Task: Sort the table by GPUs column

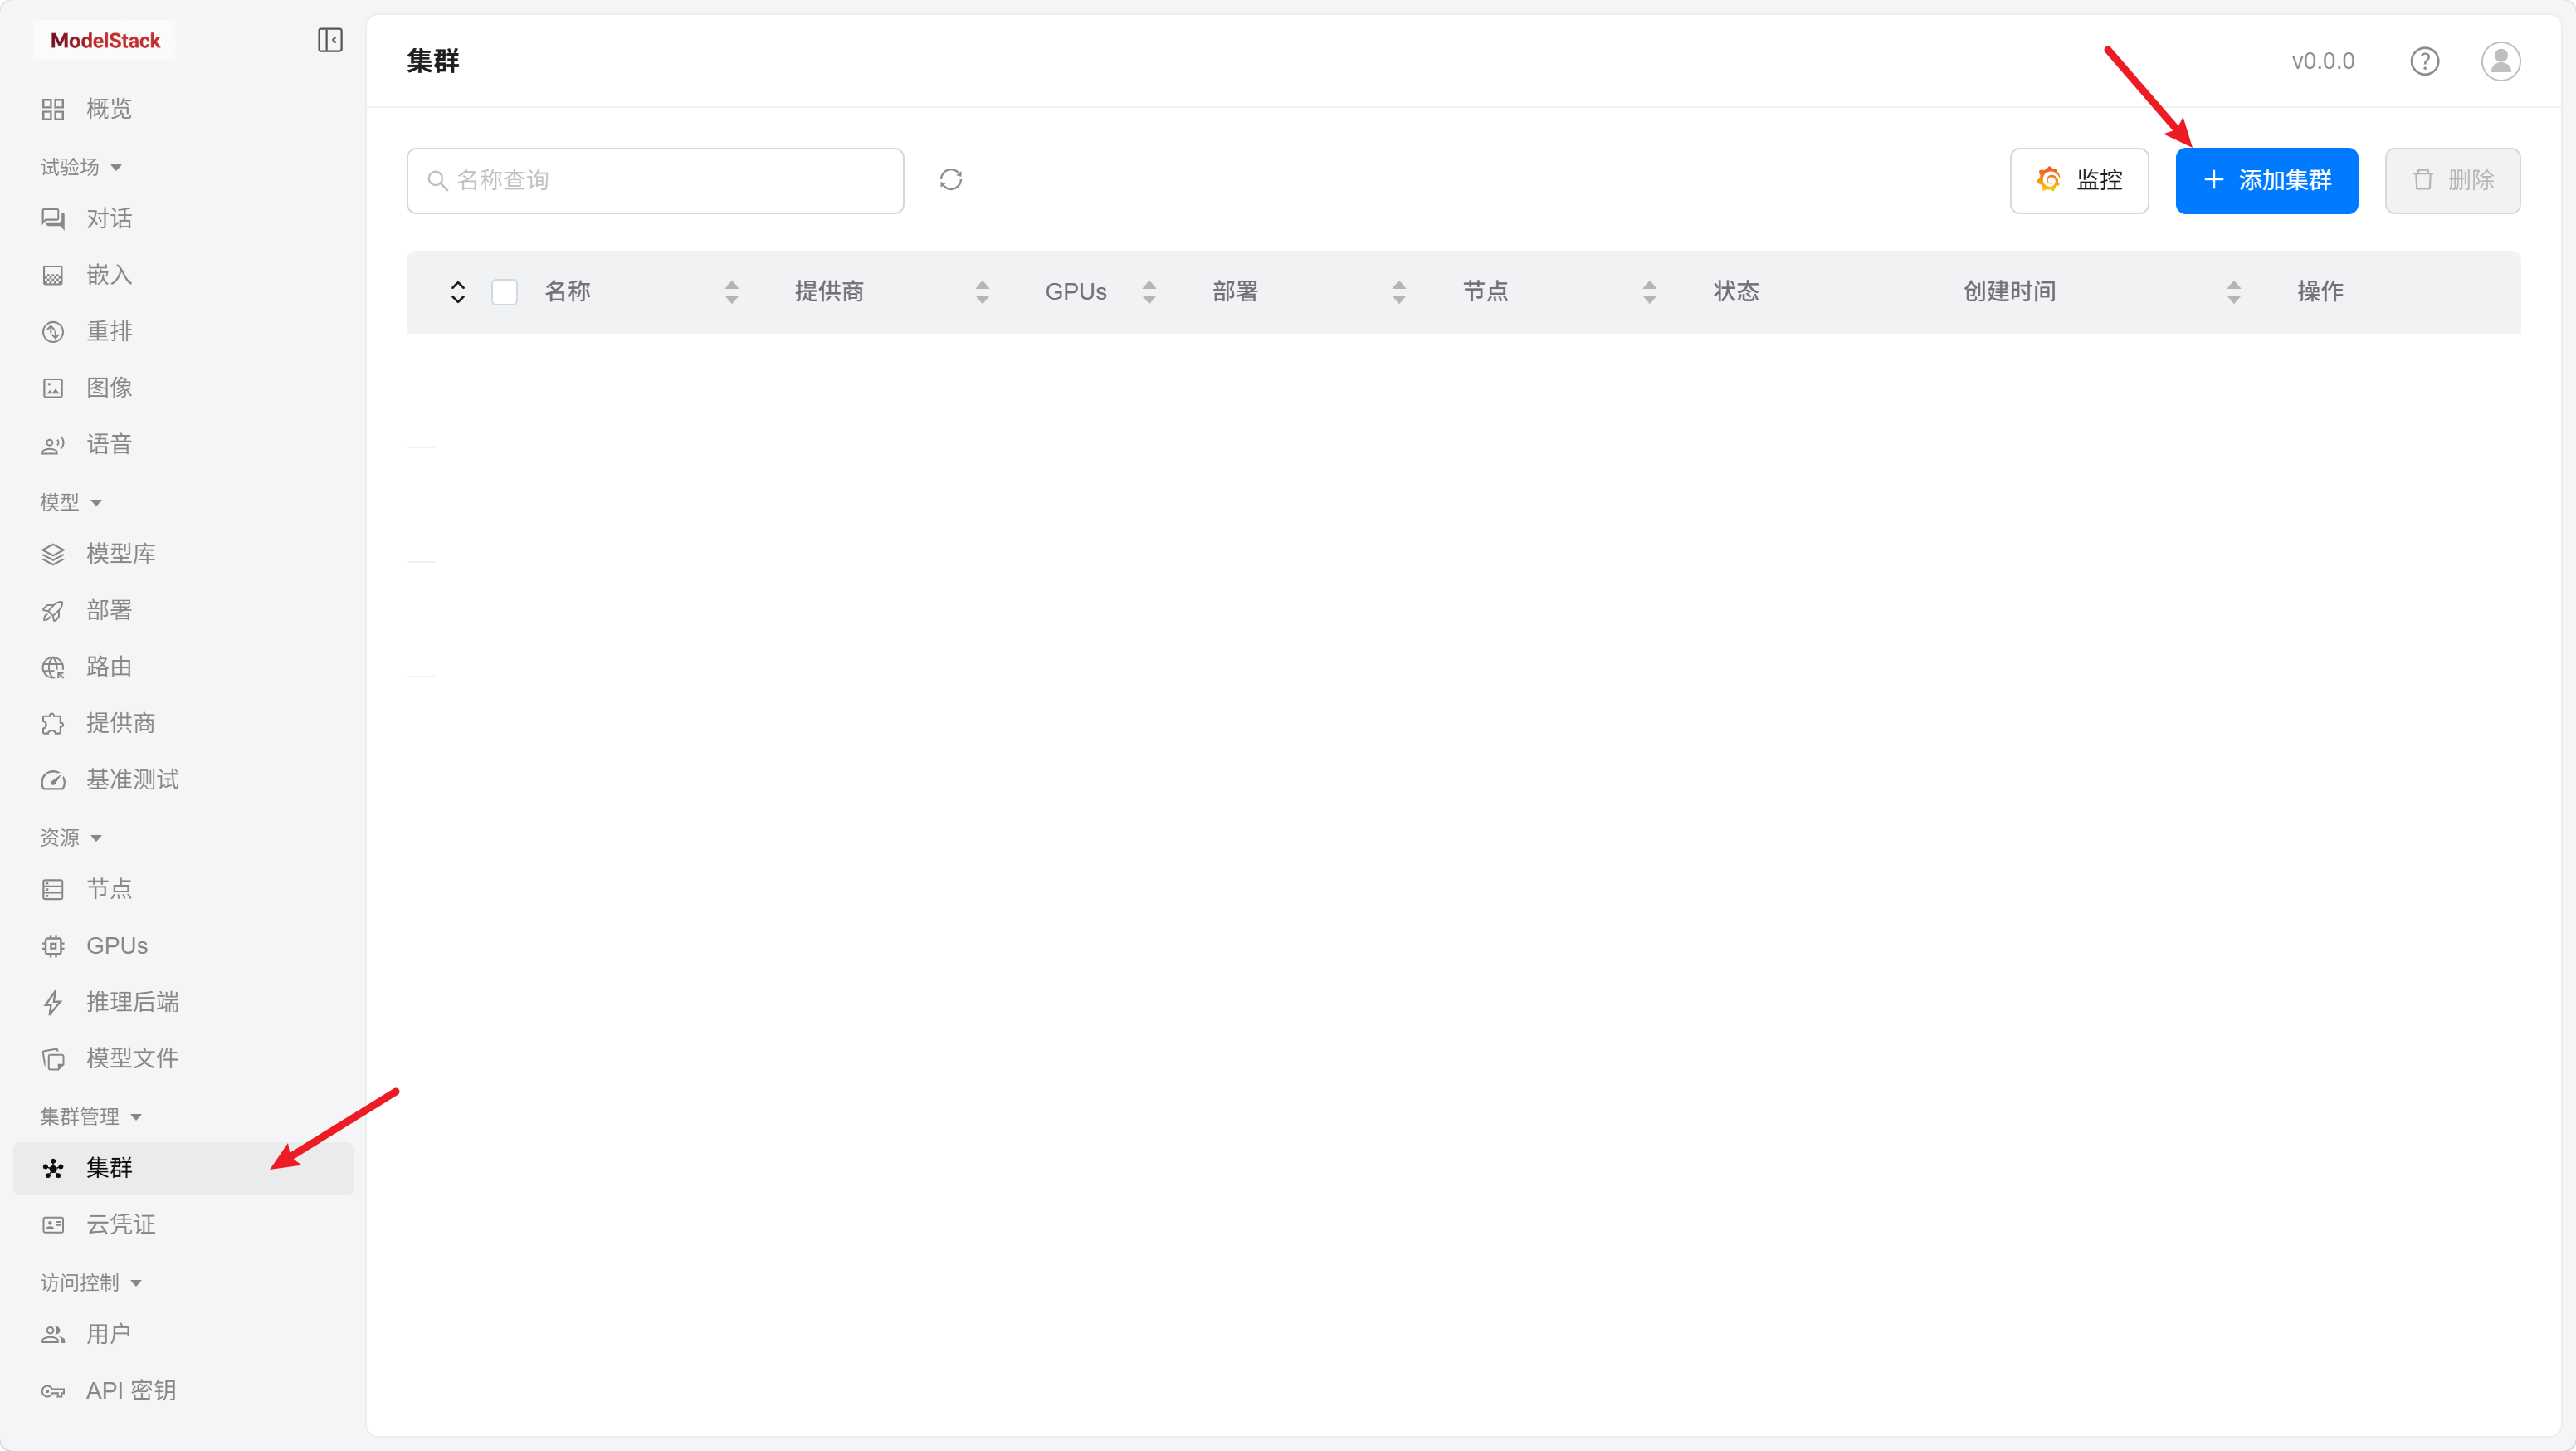Action: pyautogui.click(x=1150, y=292)
